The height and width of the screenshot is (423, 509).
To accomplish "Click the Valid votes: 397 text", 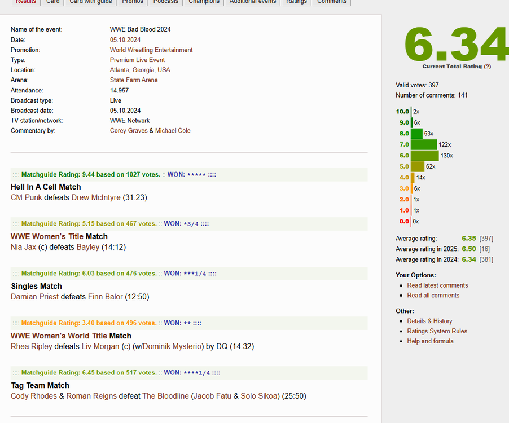I will pos(417,85).
